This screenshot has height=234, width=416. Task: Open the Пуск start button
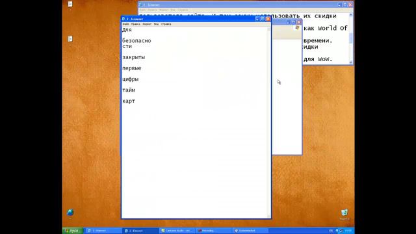pos(73,231)
